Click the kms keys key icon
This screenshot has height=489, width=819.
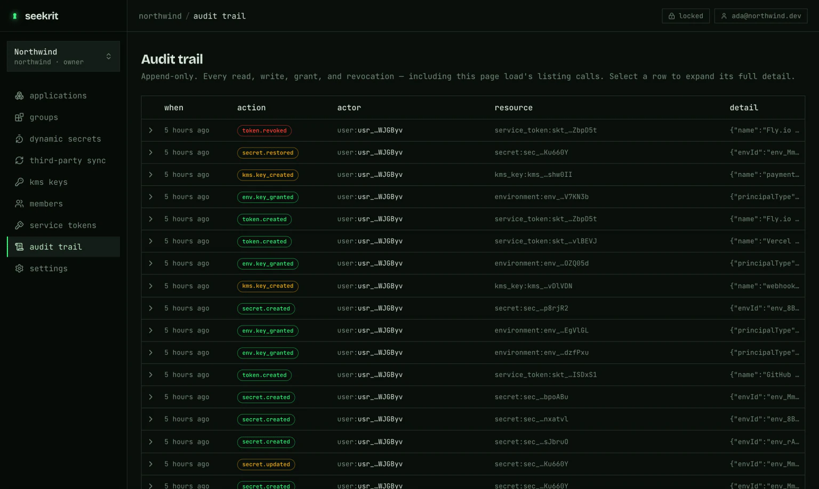pos(19,182)
